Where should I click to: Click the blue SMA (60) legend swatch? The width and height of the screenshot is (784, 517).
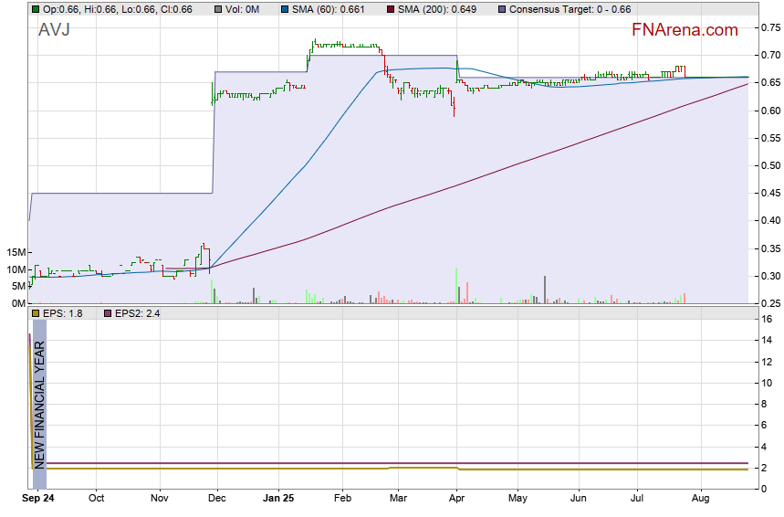tap(285, 9)
